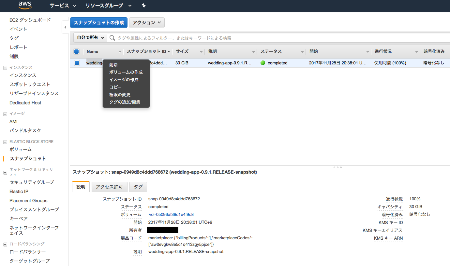Open the AWS home logo
The image size is (450, 266).
[25, 6]
